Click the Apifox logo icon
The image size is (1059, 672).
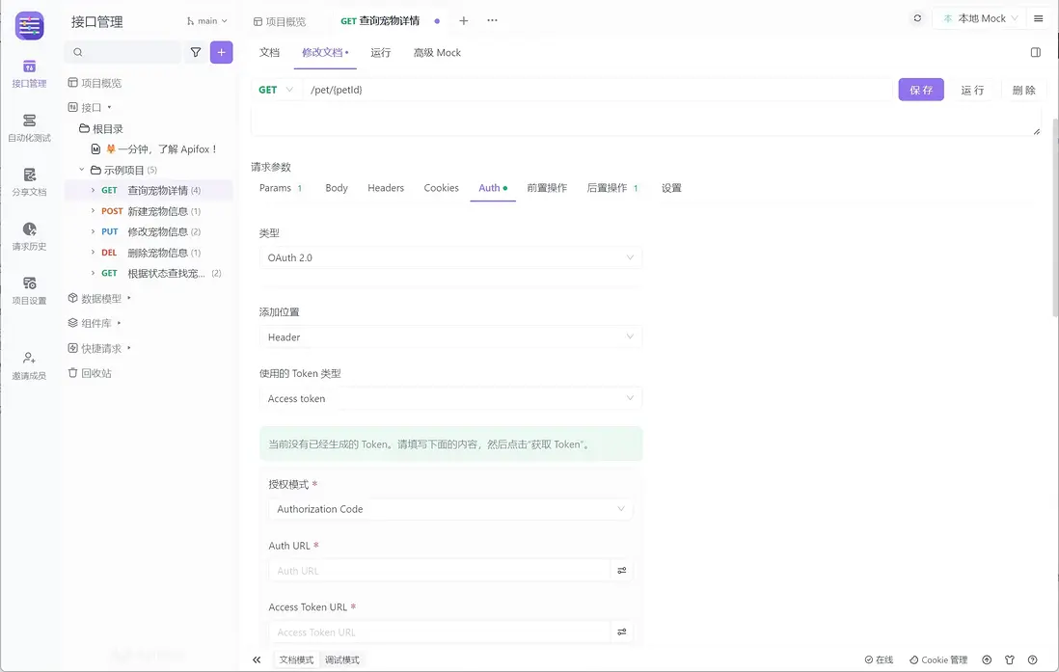(x=29, y=26)
